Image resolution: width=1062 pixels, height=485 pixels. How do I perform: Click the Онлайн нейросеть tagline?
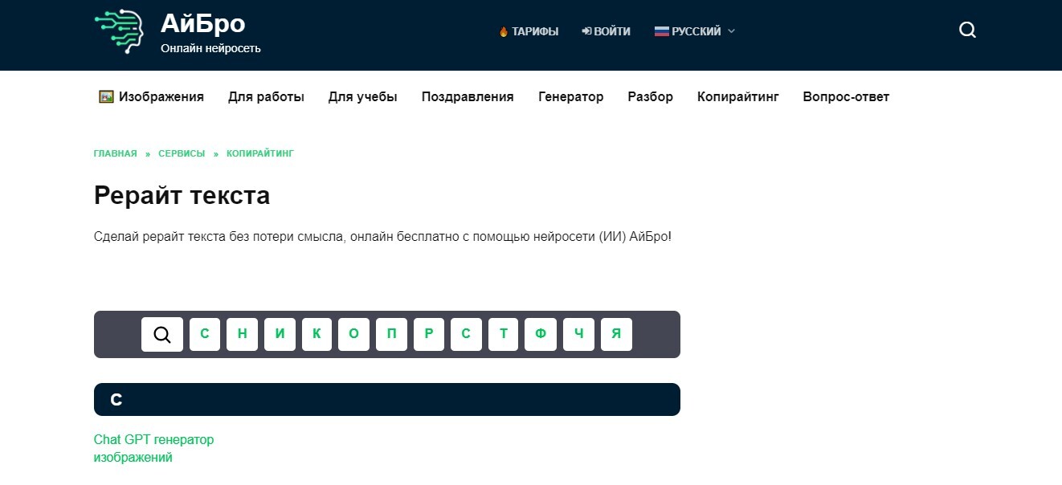[x=210, y=48]
